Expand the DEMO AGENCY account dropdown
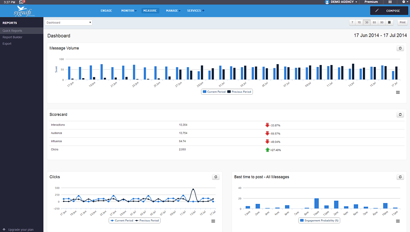 [341, 2]
